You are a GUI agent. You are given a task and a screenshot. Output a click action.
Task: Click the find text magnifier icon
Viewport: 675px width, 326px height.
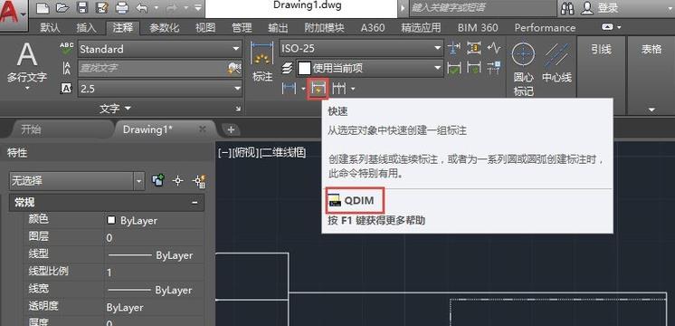point(234,68)
